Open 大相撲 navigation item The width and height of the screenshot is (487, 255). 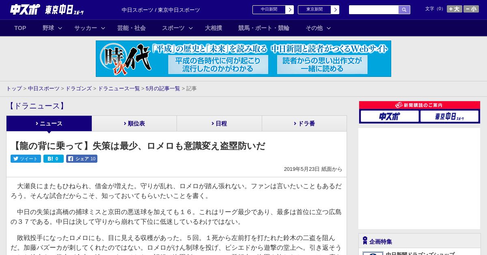click(213, 28)
